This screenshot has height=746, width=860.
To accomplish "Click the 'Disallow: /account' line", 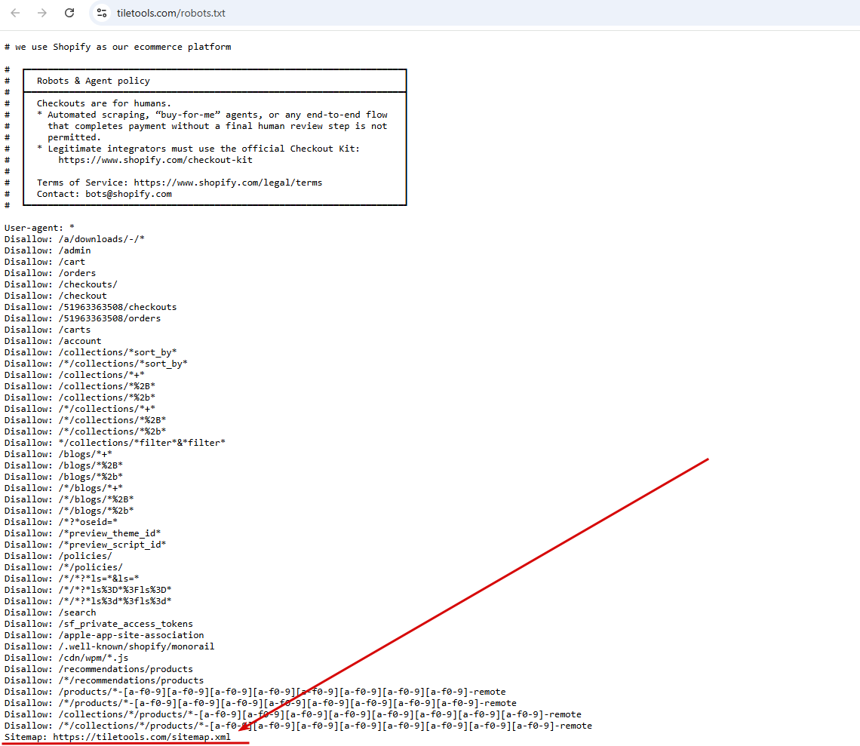I will [54, 341].
